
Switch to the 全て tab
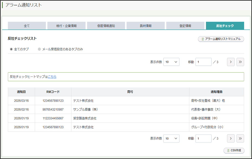[27, 26]
